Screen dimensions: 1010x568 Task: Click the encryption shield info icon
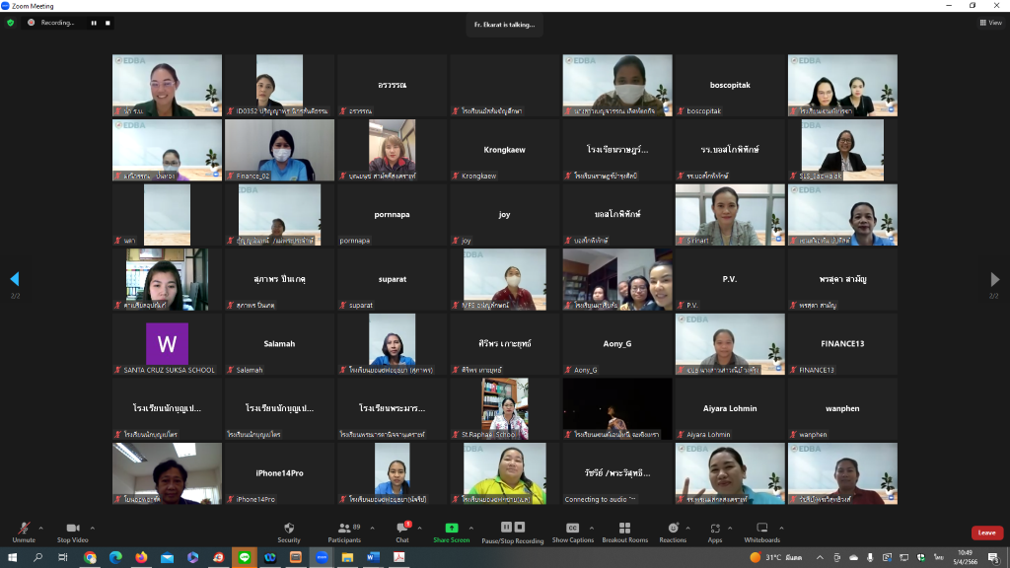(10, 23)
